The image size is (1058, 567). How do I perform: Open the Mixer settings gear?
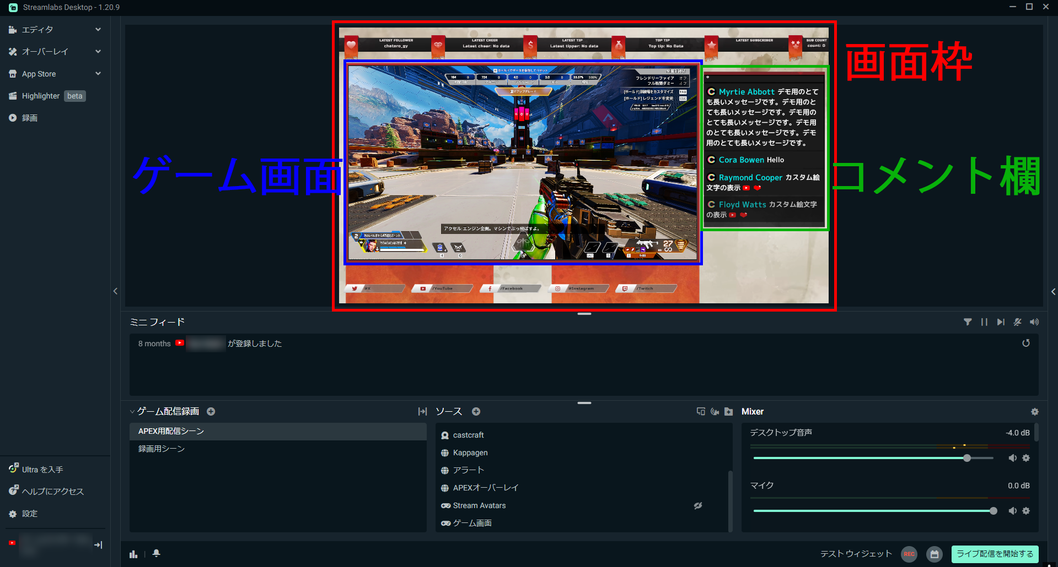coord(1035,412)
